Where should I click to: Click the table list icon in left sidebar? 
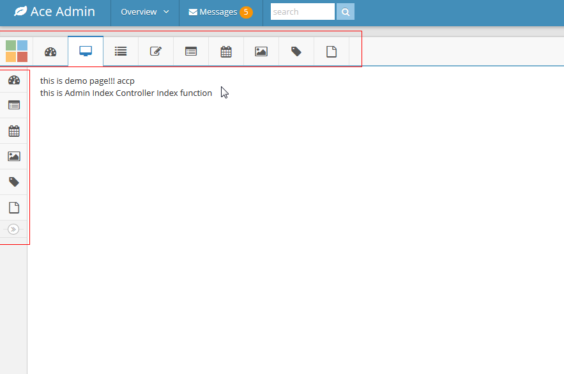(13, 105)
